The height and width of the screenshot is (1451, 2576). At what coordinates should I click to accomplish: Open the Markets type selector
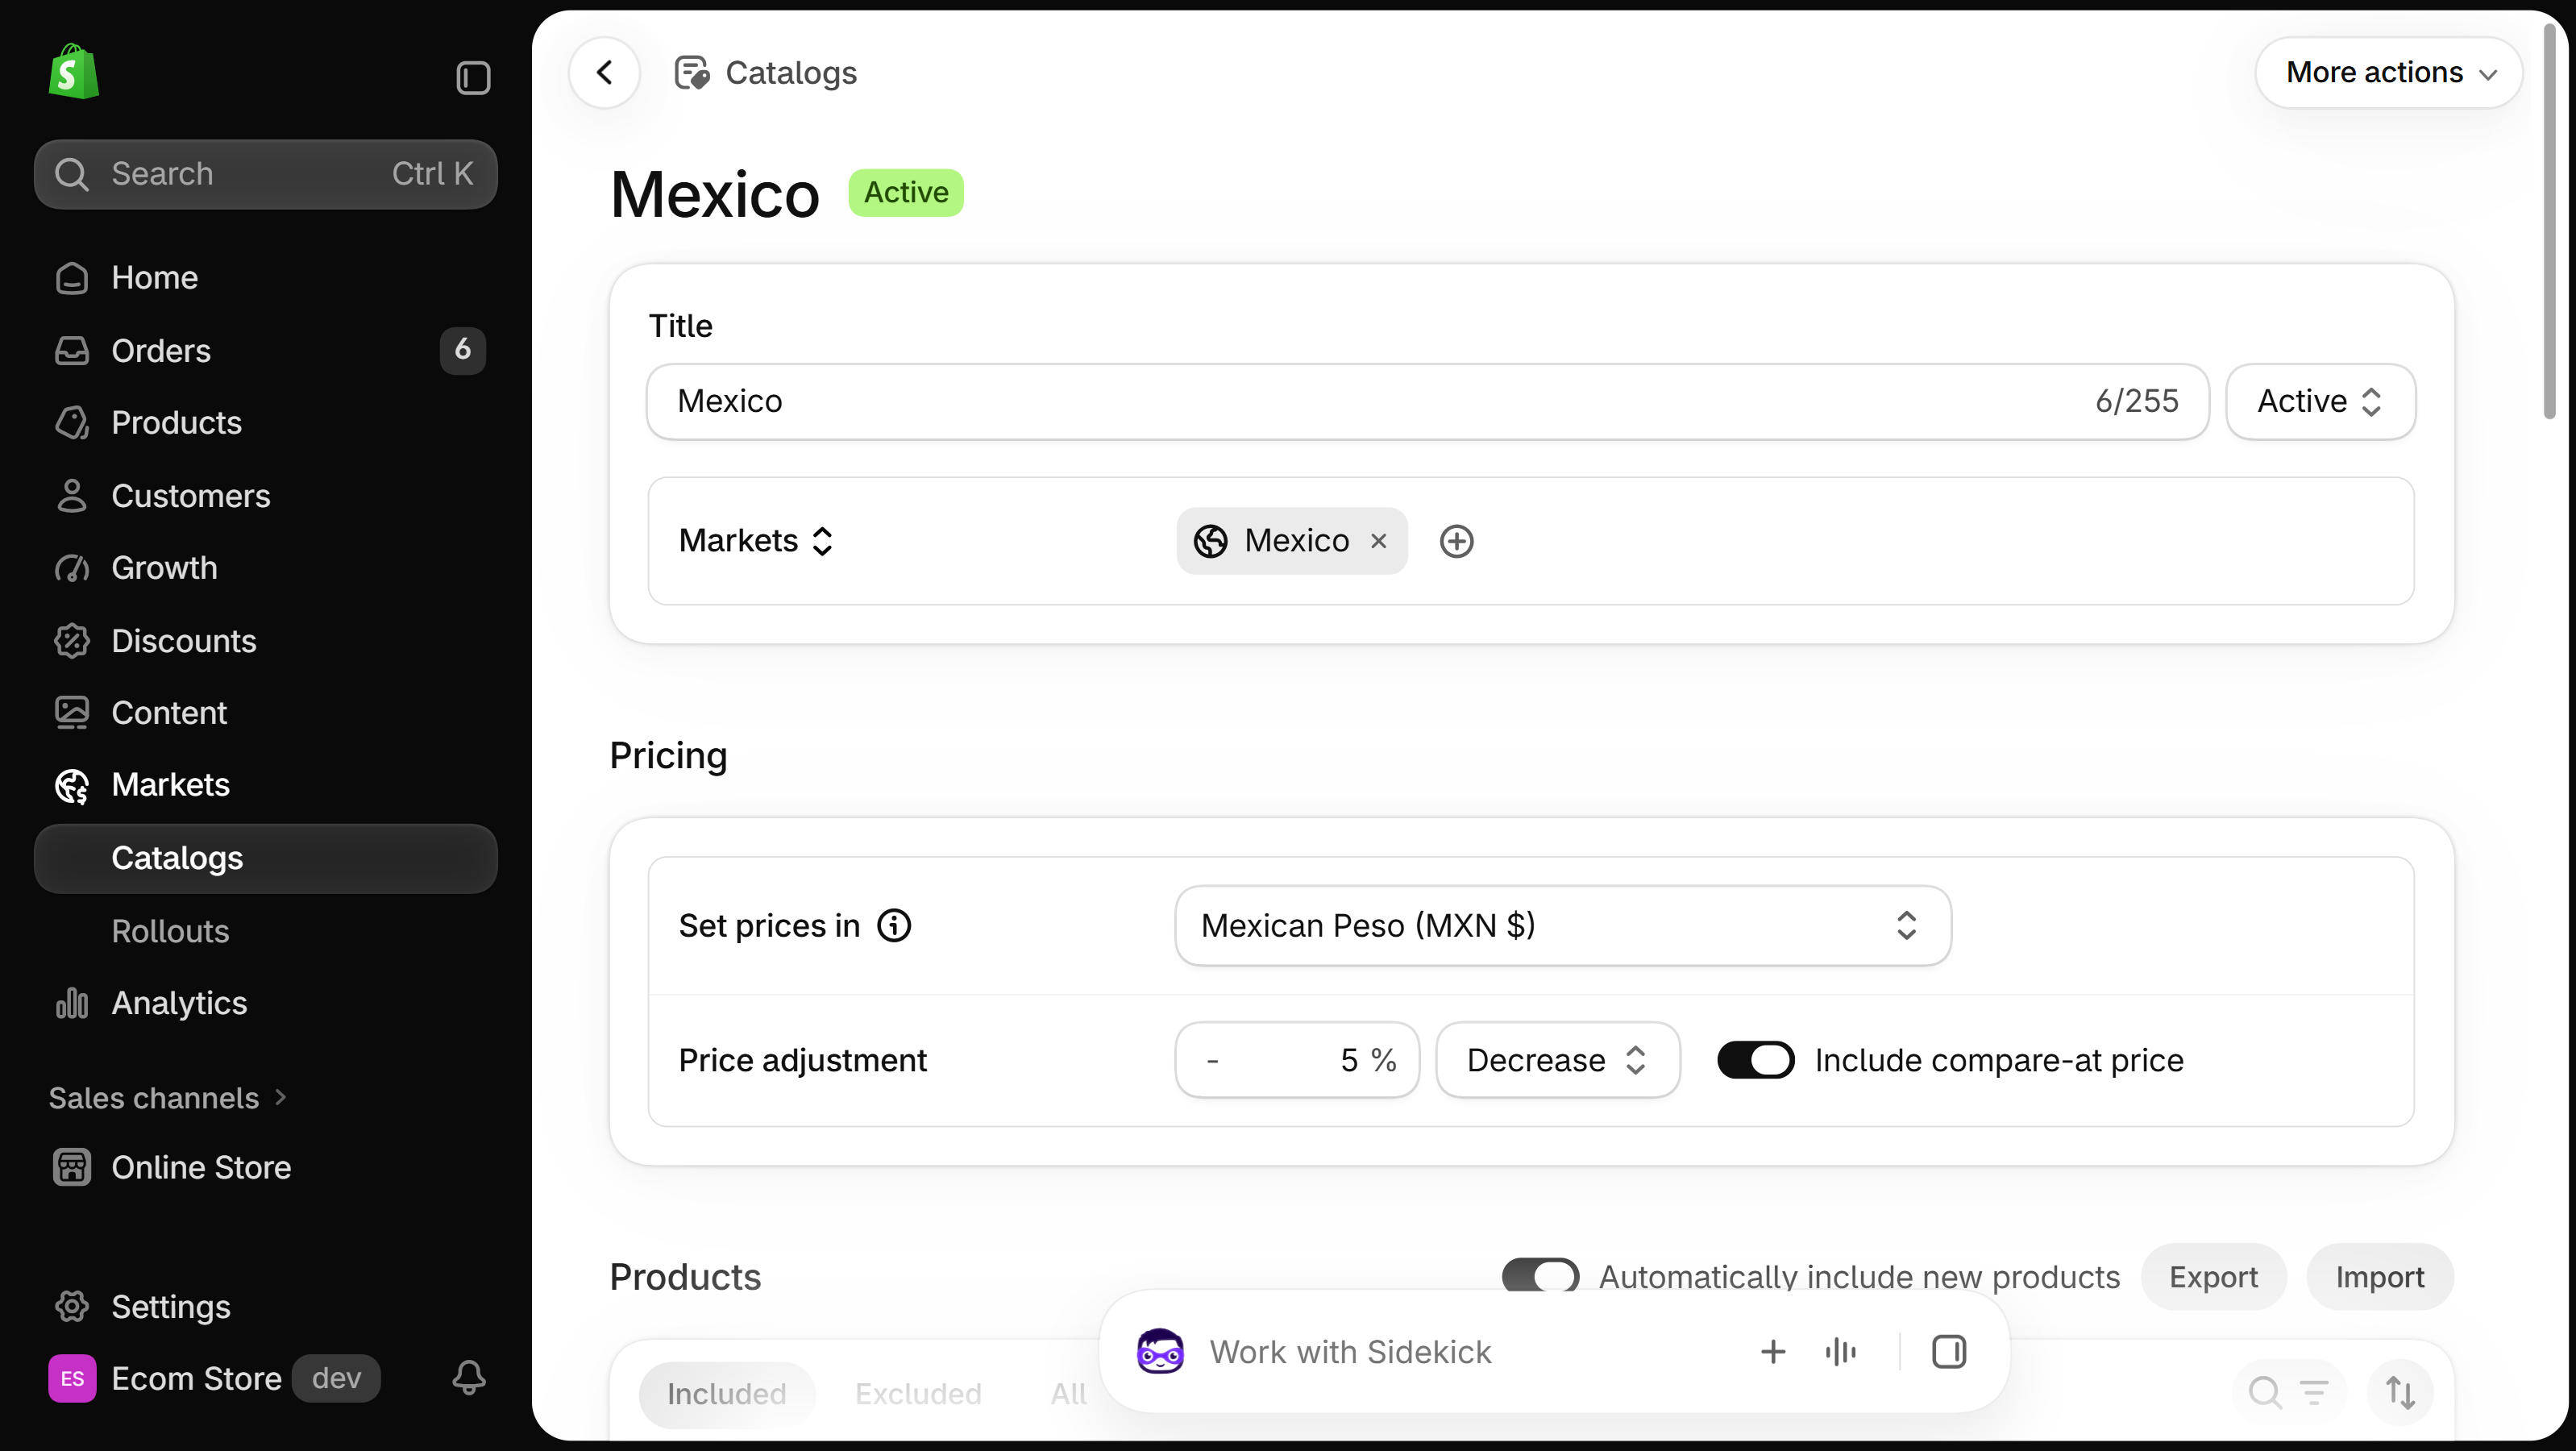click(756, 541)
